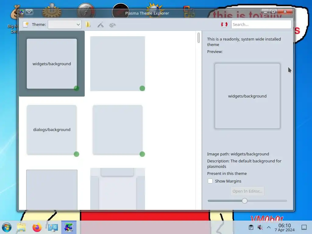Click green dot on dialogs/background tile
The width and height of the screenshot is (312, 234).
coord(76,154)
